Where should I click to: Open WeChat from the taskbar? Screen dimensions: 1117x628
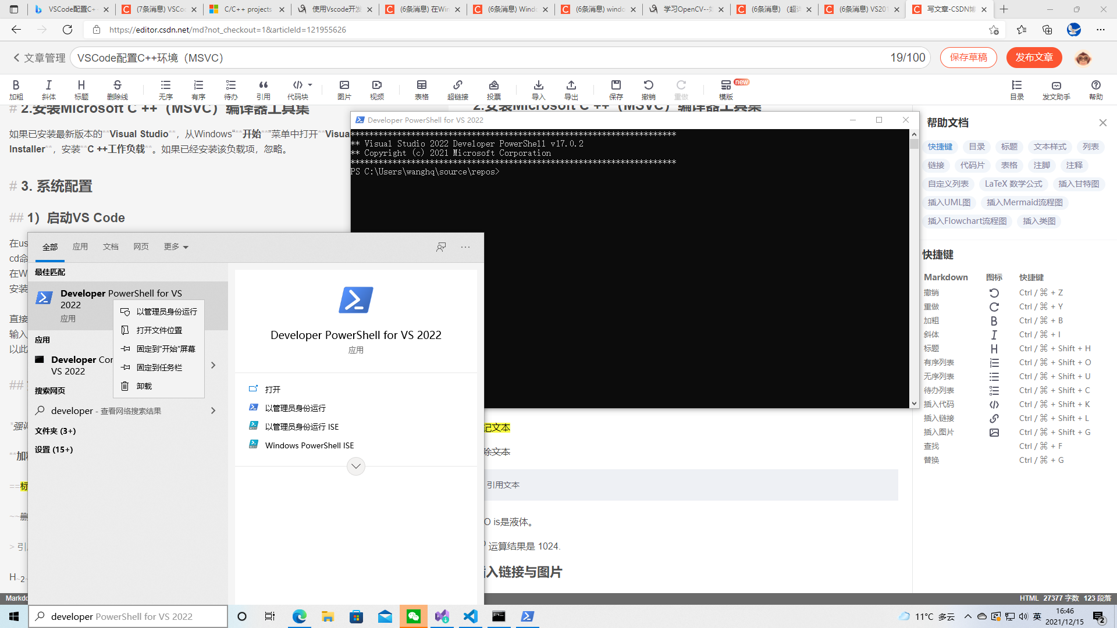pyautogui.click(x=414, y=616)
